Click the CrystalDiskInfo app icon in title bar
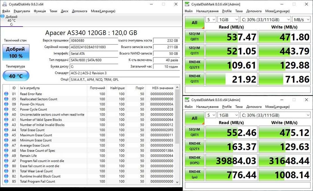Viewport: 313px width, 191px height. [4, 4]
